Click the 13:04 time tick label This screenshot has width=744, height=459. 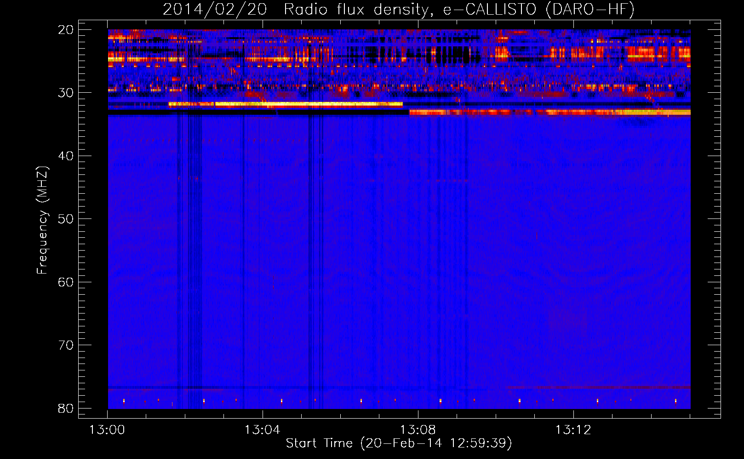263,430
